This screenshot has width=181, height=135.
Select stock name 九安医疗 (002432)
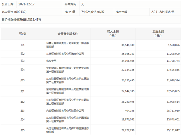pos(14,12)
